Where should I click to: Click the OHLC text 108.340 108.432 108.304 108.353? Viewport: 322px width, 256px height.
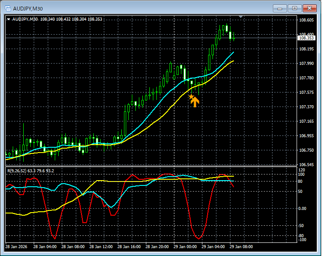click(71, 19)
